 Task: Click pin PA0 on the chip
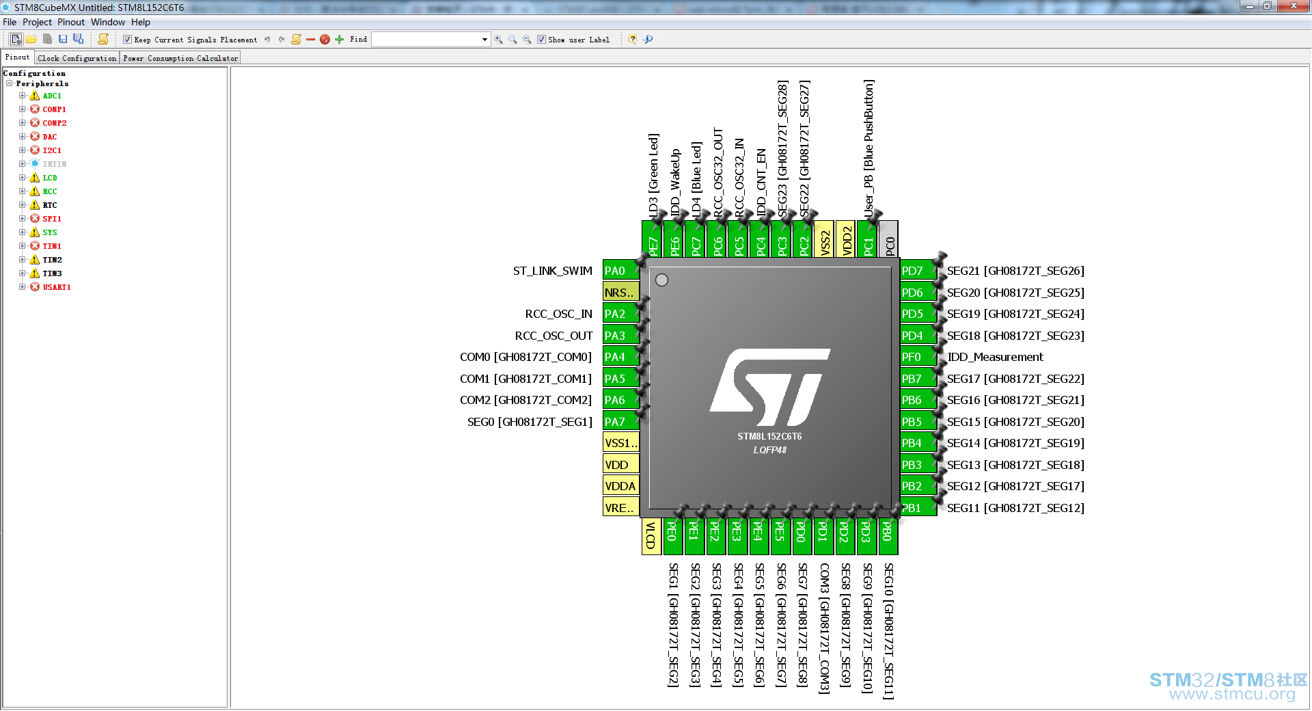(621, 271)
